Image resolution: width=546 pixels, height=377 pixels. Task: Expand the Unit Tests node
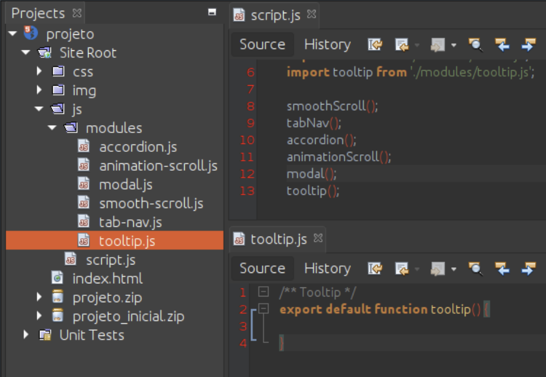tap(26, 335)
